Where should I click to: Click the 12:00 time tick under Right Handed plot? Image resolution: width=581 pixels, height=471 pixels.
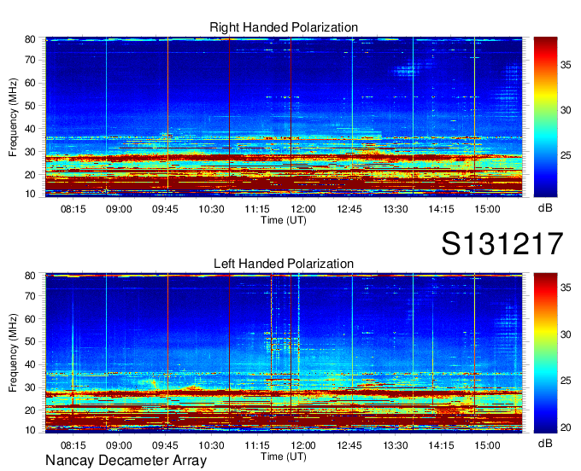point(303,209)
